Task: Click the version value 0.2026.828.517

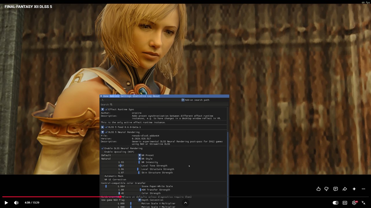Action: (141, 139)
